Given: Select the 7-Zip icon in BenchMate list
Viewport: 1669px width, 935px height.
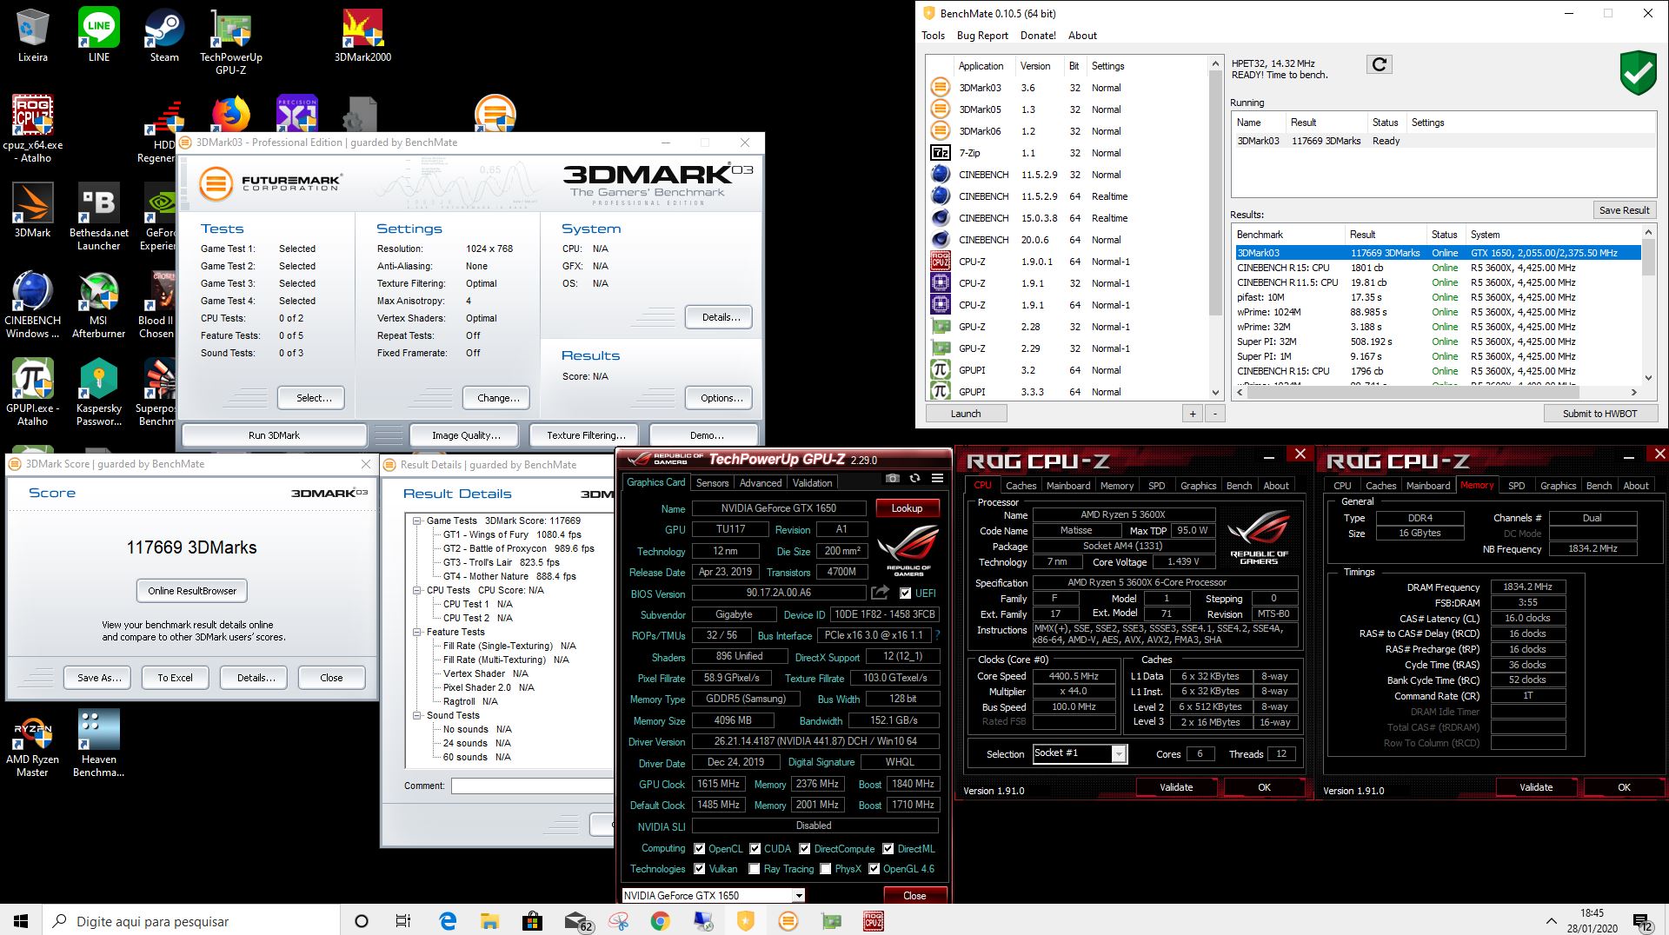Looking at the screenshot, I should (940, 152).
